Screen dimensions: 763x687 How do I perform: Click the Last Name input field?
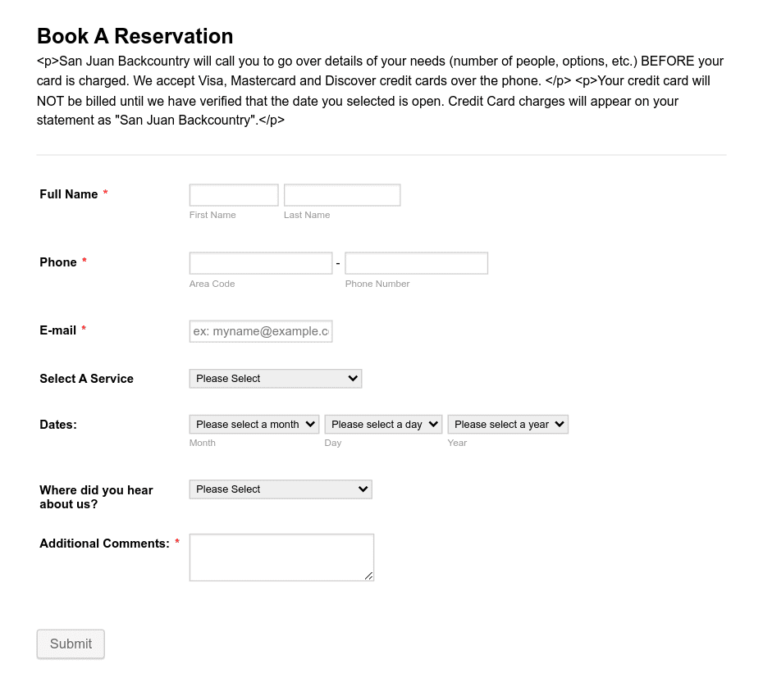pyautogui.click(x=342, y=195)
